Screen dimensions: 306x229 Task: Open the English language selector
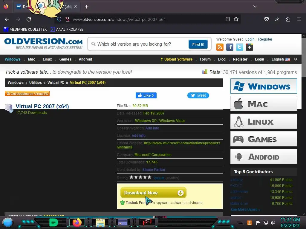tap(281, 59)
